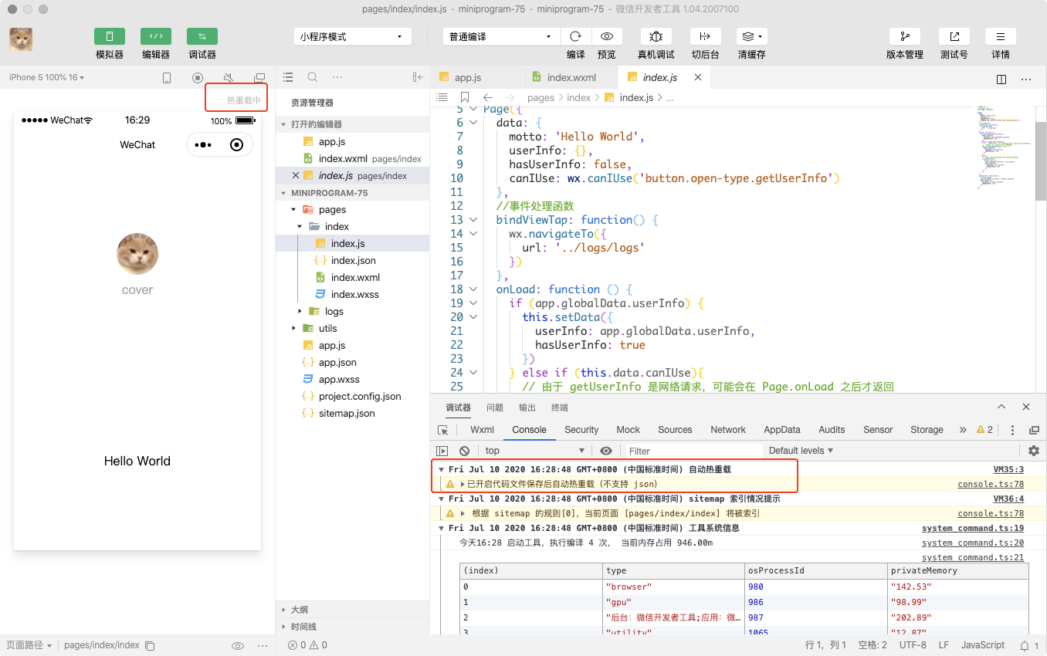The width and height of the screenshot is (1047, 656).
Task: Open the 普通编译 compile mode dropdown
Action: (x=501, y=36)
